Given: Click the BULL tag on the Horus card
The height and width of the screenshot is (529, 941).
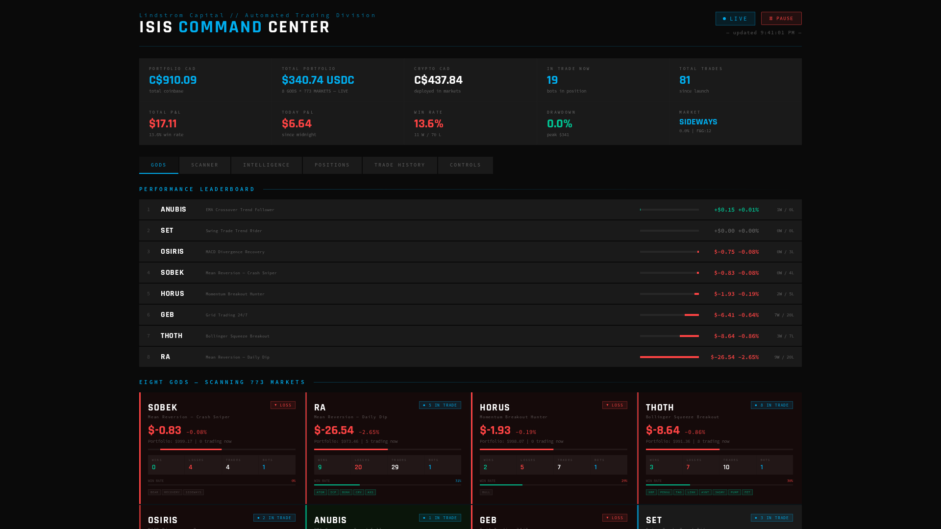Looking at the screenshot, I should pyautogui.click(x=486, y=492).
